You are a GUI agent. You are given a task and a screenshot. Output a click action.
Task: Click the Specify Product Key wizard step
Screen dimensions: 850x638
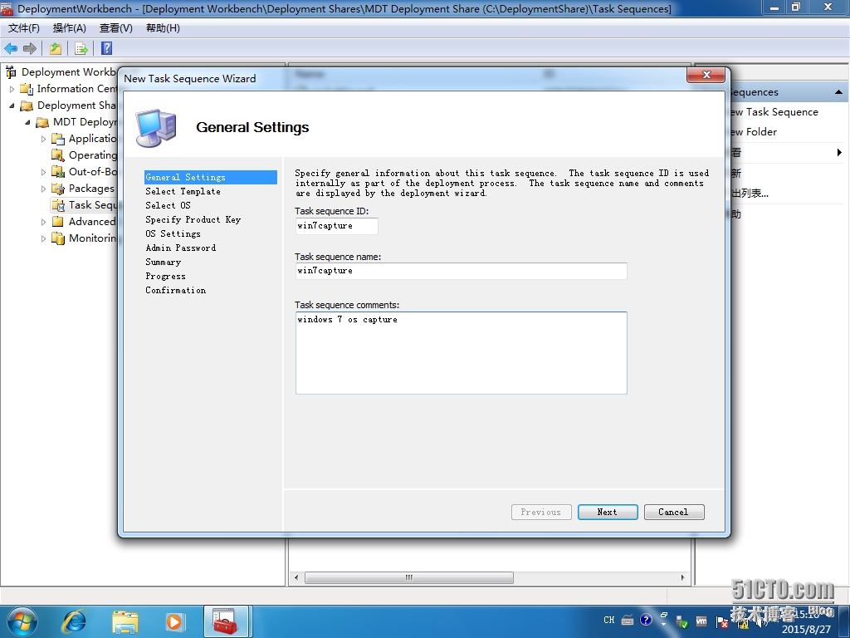coord(193,219)
